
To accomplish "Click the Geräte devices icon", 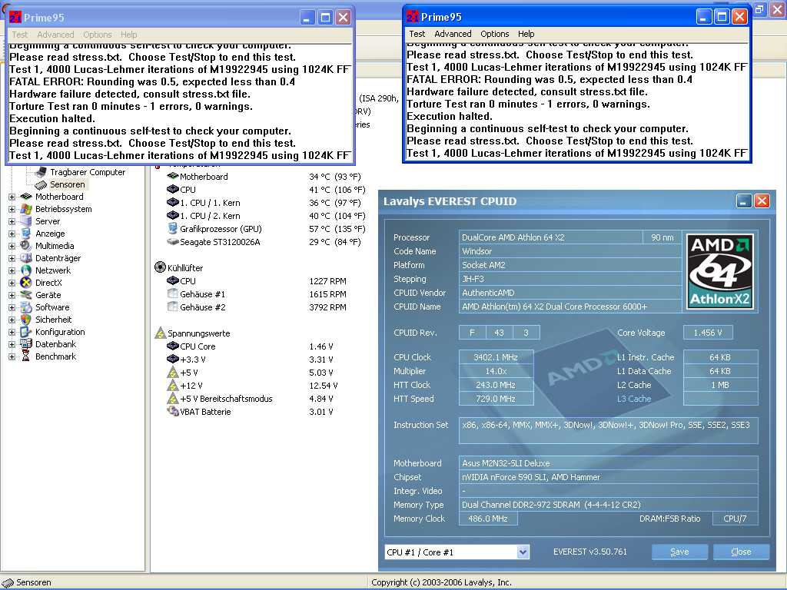I will point(26,295).
